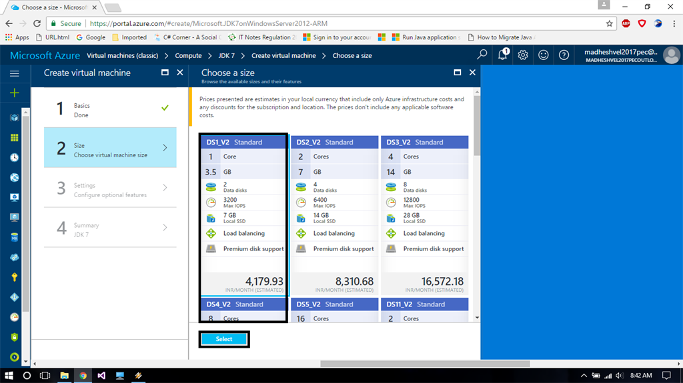
Task: Click the 16,572.18 price text
Action: 442,281
